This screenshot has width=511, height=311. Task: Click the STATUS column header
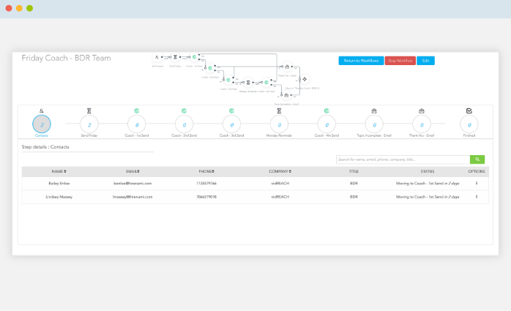(x=428, y=171)
